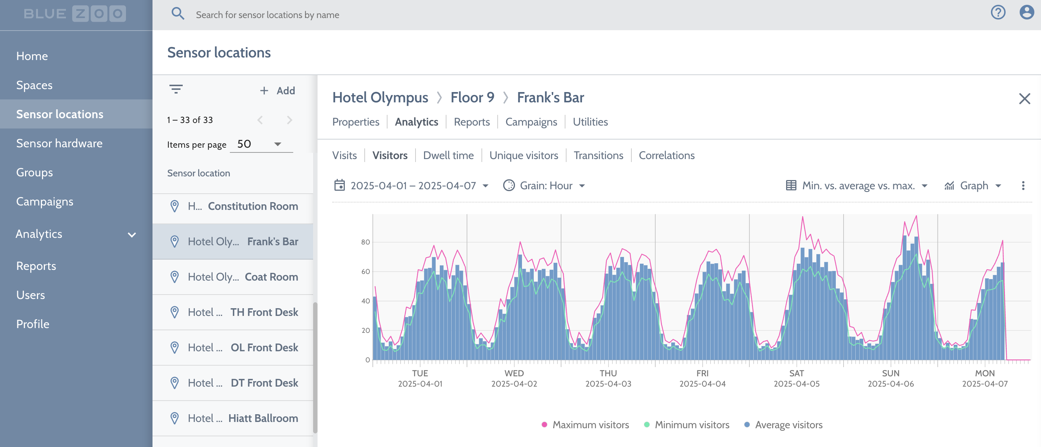Open Sensor hardware in the sidebar
This screenshot has height=447, width=1041.
[59, 143]
